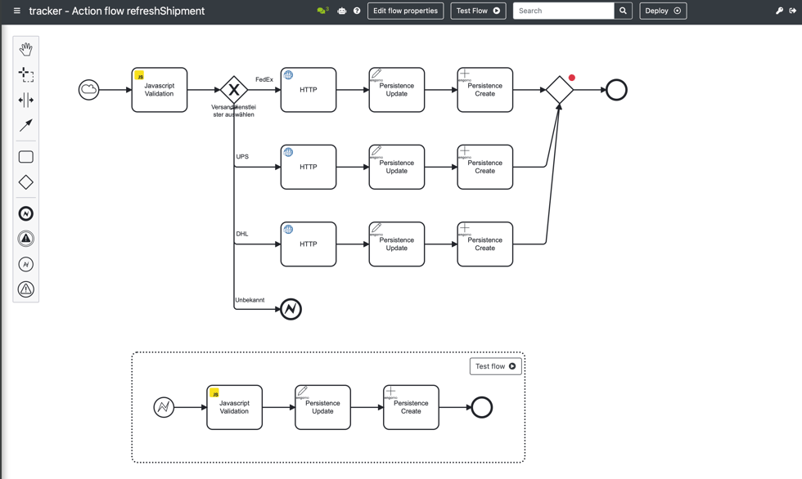The height and width of the screenshot is (479, 802).
Task: Click the FedEx sequence flow label
Action: [x=264, y=79]
